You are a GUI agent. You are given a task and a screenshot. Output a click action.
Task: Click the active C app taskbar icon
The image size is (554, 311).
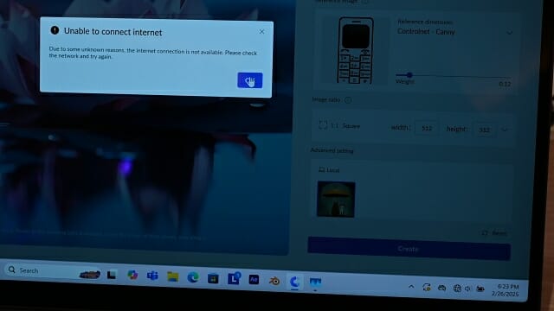(294, 282)
